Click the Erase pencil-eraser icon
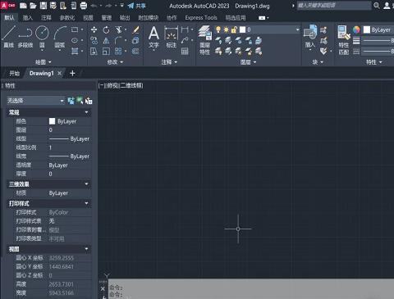Screen dimensions: 394x299 (135, 29)
